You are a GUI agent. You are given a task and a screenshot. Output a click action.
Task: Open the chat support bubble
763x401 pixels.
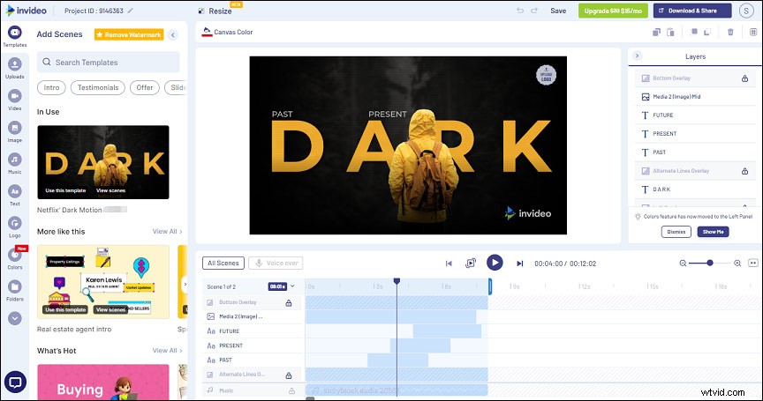click(x=15, y=382)
